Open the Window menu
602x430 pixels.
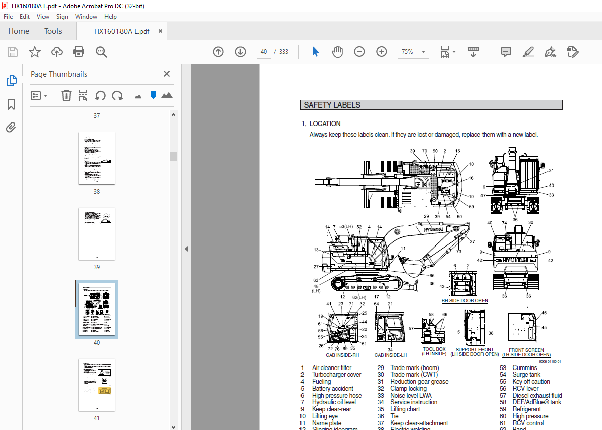point(86,17)
